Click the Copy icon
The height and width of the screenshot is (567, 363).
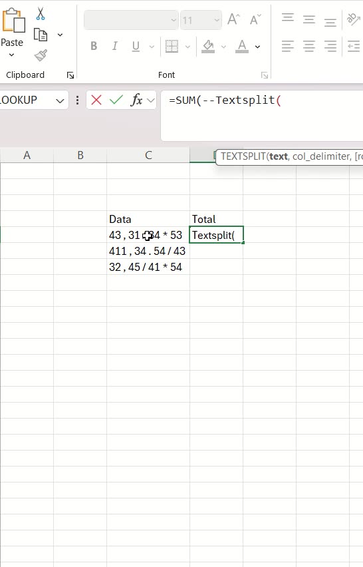(41, 35)
